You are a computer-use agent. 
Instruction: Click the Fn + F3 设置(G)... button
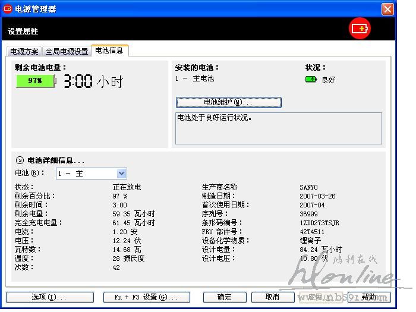pyautogui.click(x=146, y=297)
